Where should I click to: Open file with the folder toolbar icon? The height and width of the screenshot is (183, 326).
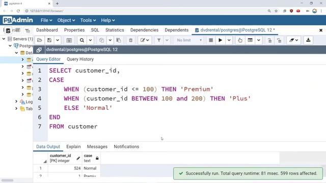click(x=40, y=40)
